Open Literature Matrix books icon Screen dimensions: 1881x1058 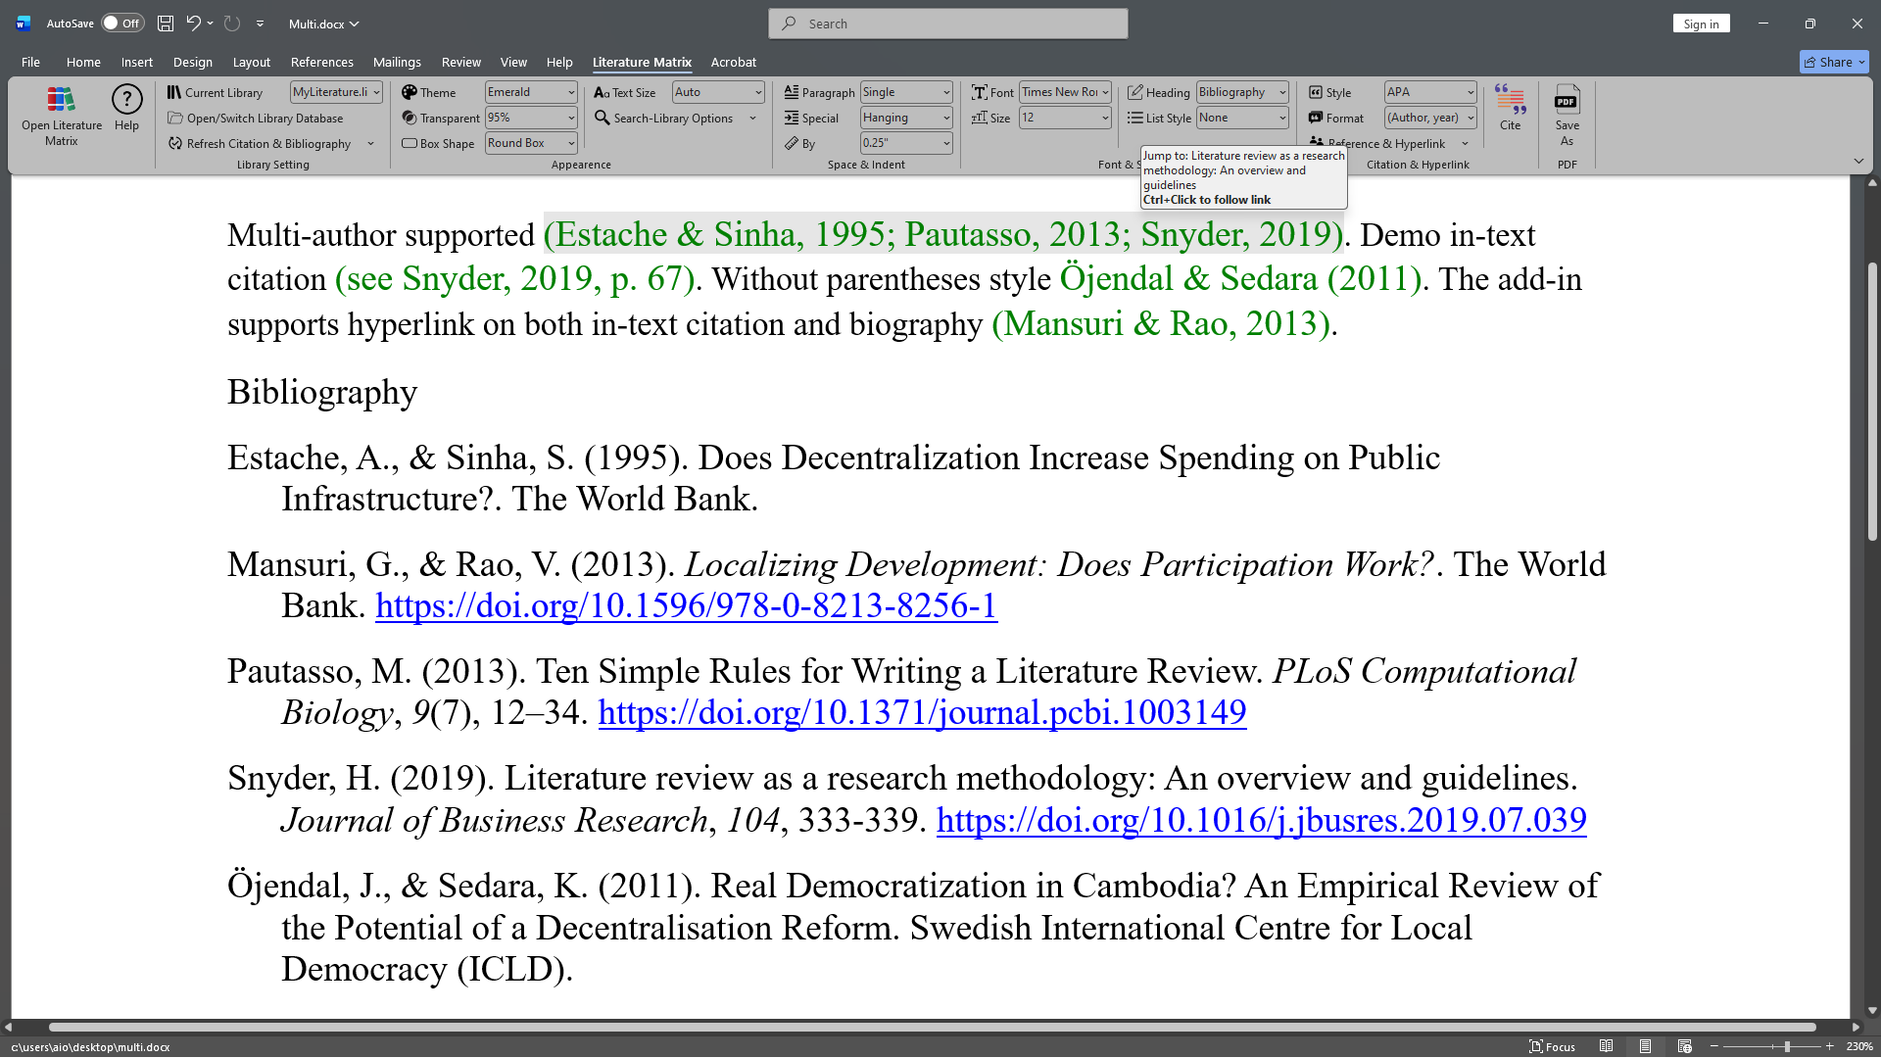(x=61, y=99)
